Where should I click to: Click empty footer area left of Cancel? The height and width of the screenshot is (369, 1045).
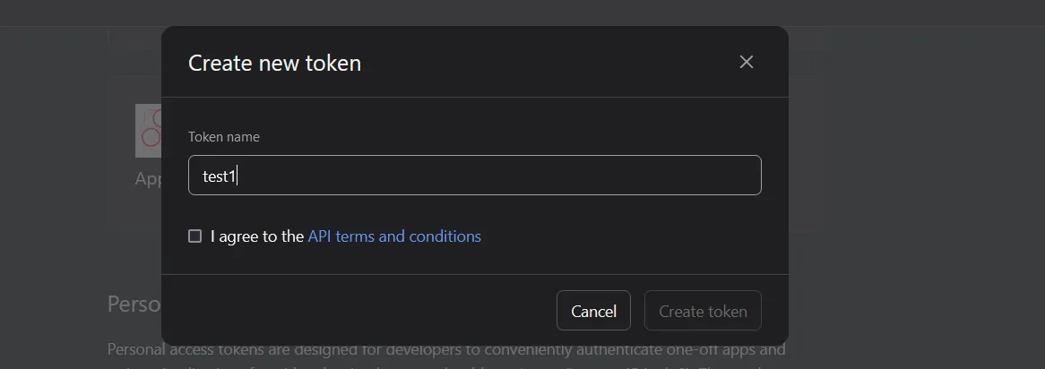pyautogui.click(x=360, y=311)
